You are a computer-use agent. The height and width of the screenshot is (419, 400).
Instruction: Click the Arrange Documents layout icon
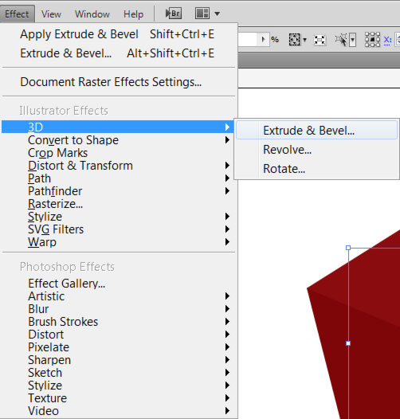[x=202, y=14]
